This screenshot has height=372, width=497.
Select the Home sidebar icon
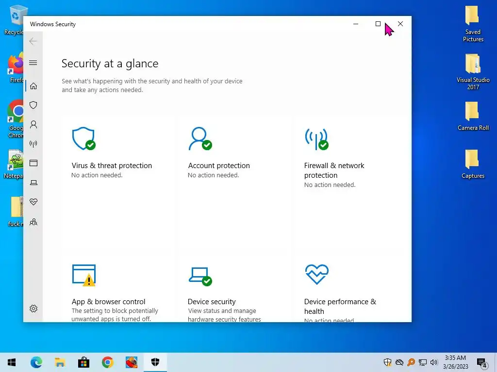[33, 86]
